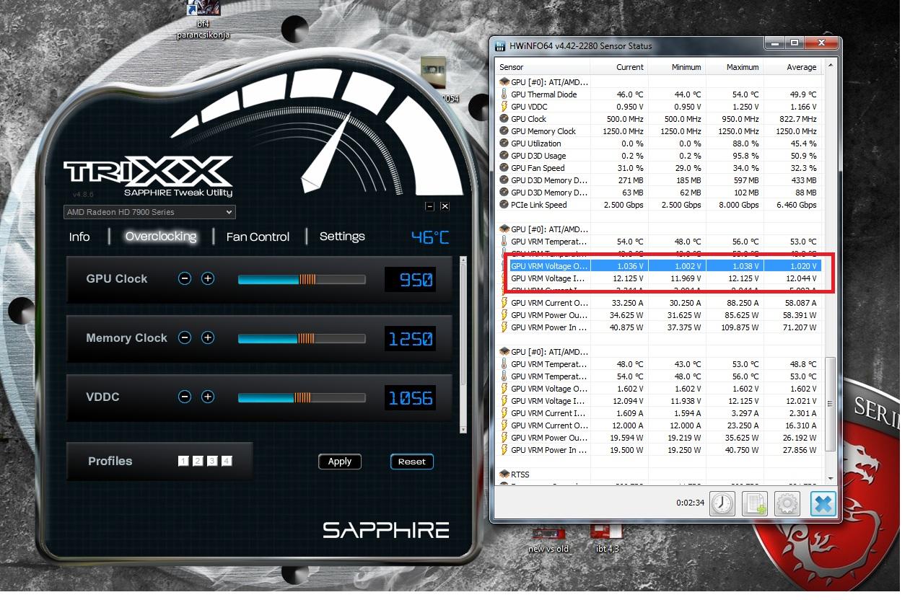Image resolution: width=910 pixels, height=600 pixels.
Task: Reset sensor min/max with the clock icon
Action: [x=722, y=503]
